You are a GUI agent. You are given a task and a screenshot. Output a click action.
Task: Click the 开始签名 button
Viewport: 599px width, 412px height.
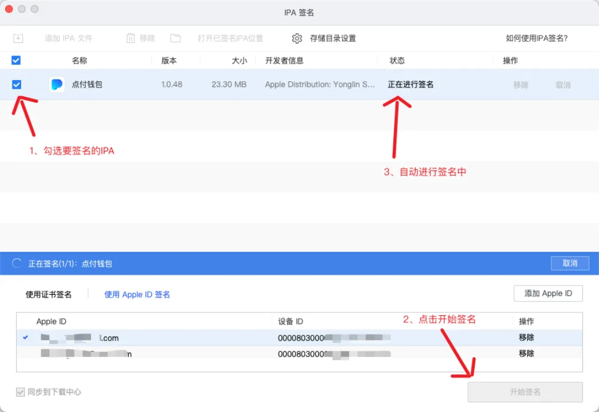525,392
